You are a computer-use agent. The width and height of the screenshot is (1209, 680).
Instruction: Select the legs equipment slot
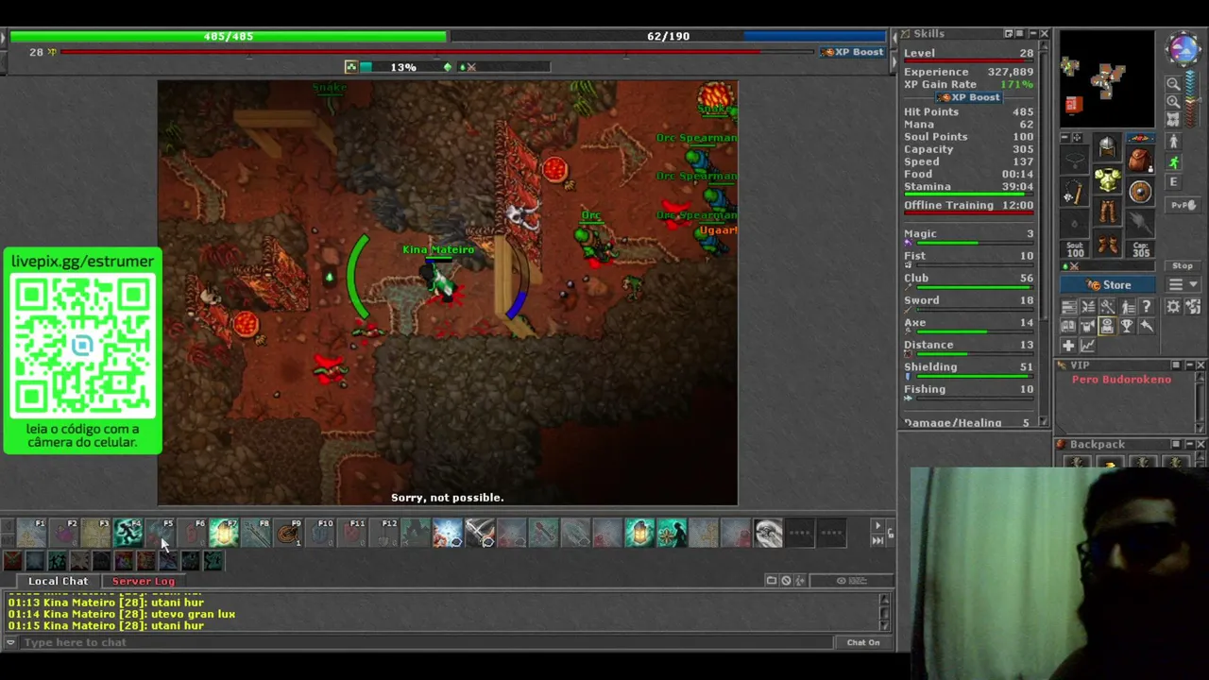point(1107,212)
